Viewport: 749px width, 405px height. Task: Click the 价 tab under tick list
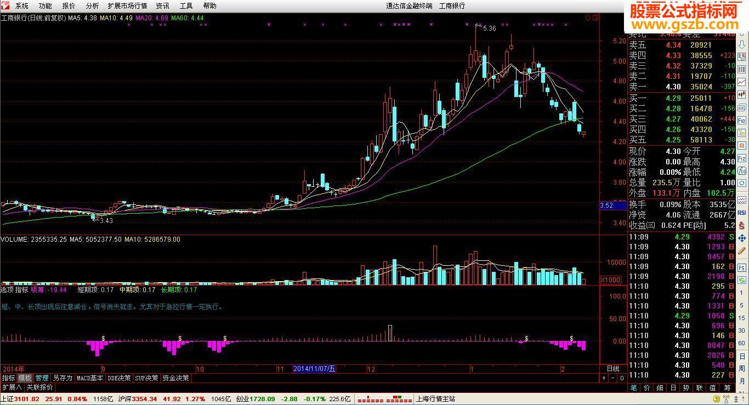pos(647,387)
